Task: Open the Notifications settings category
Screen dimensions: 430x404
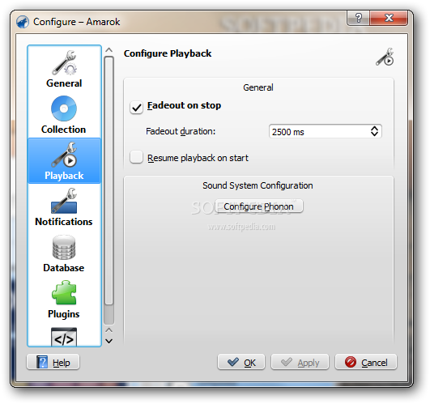Action: [64, 206]
